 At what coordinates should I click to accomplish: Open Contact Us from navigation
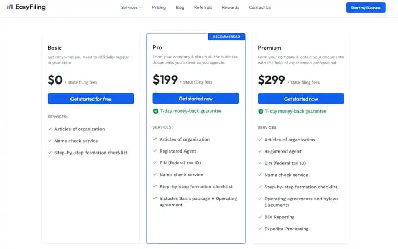(x=260, y=7)
